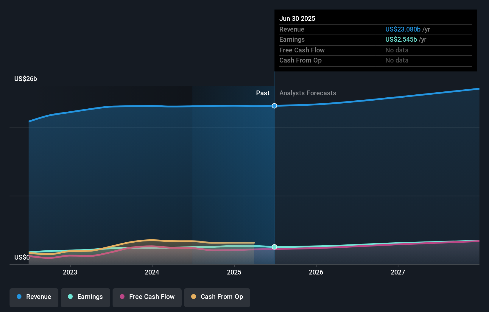Viewport: 489px width, 312px height.
Task: Click the US$0 y-axis label
Action: [22, 257]
